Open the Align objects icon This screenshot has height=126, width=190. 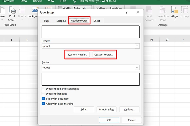pyautogui.click(x=175, y=10)
